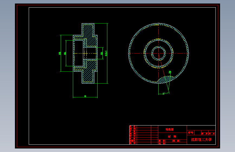Image resolution: width=235 pixels, height=152 pixels.
Task: Click the radius dimension label near the cutout
Action: click(x=170, y=72)
